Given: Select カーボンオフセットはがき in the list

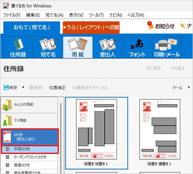Looking at the screenshot, I should [29, 157].
